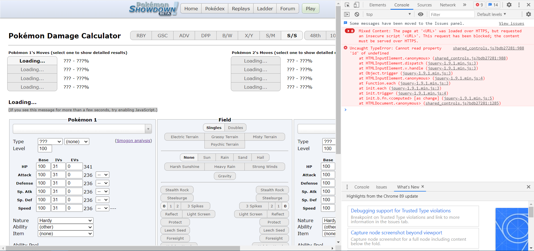Click the Pokémon Showdown logo

tap(154, 9)
